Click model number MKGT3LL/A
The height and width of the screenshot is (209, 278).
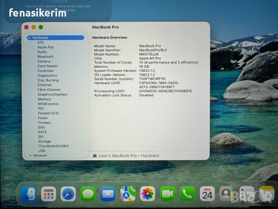click(149, 54)
